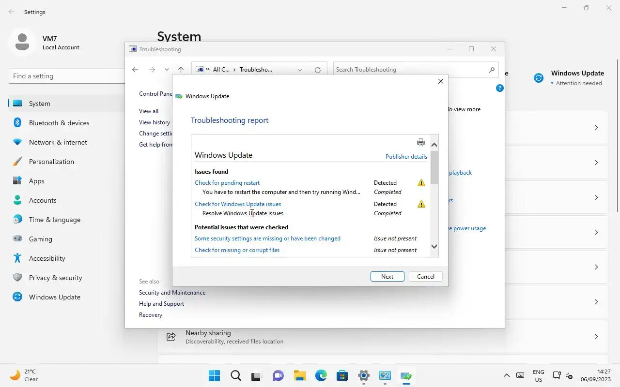Click the troubleshooting report scrollbar thumb
The image size is (620, 387).
tap(434, 167)
